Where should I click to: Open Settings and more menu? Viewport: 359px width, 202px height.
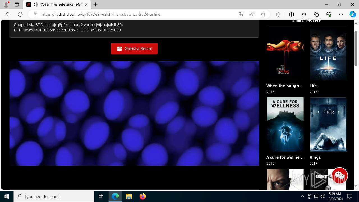pos(341,14)
